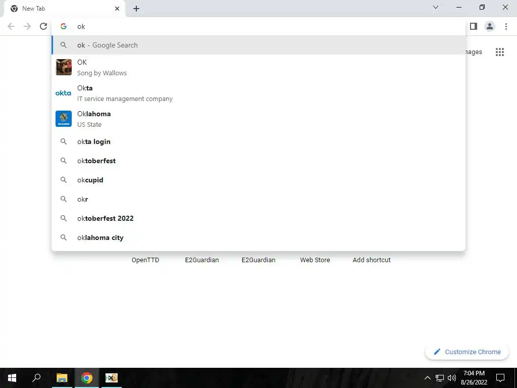
Task: Choose the Okta company suggestion
Action: pos(259,93)
